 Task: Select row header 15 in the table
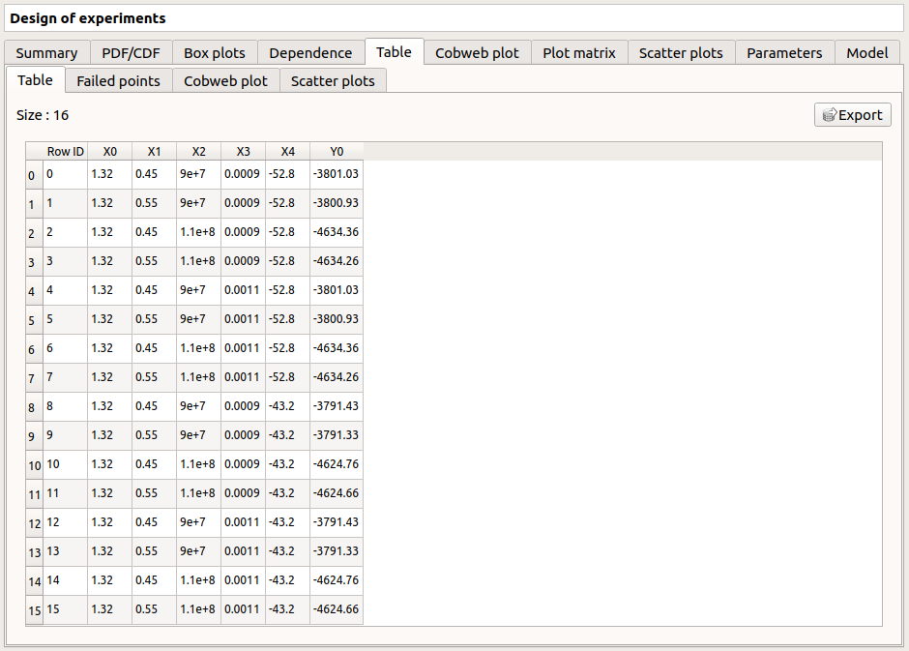tap(34, 610)
